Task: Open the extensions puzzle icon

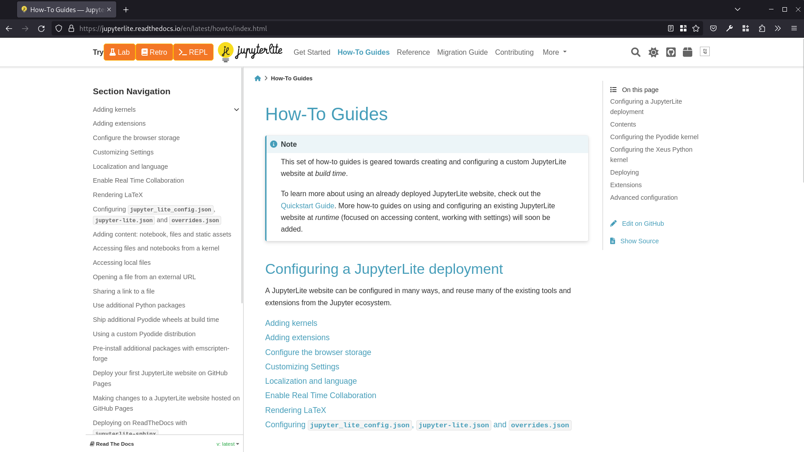Action: (x=762, y=28)
